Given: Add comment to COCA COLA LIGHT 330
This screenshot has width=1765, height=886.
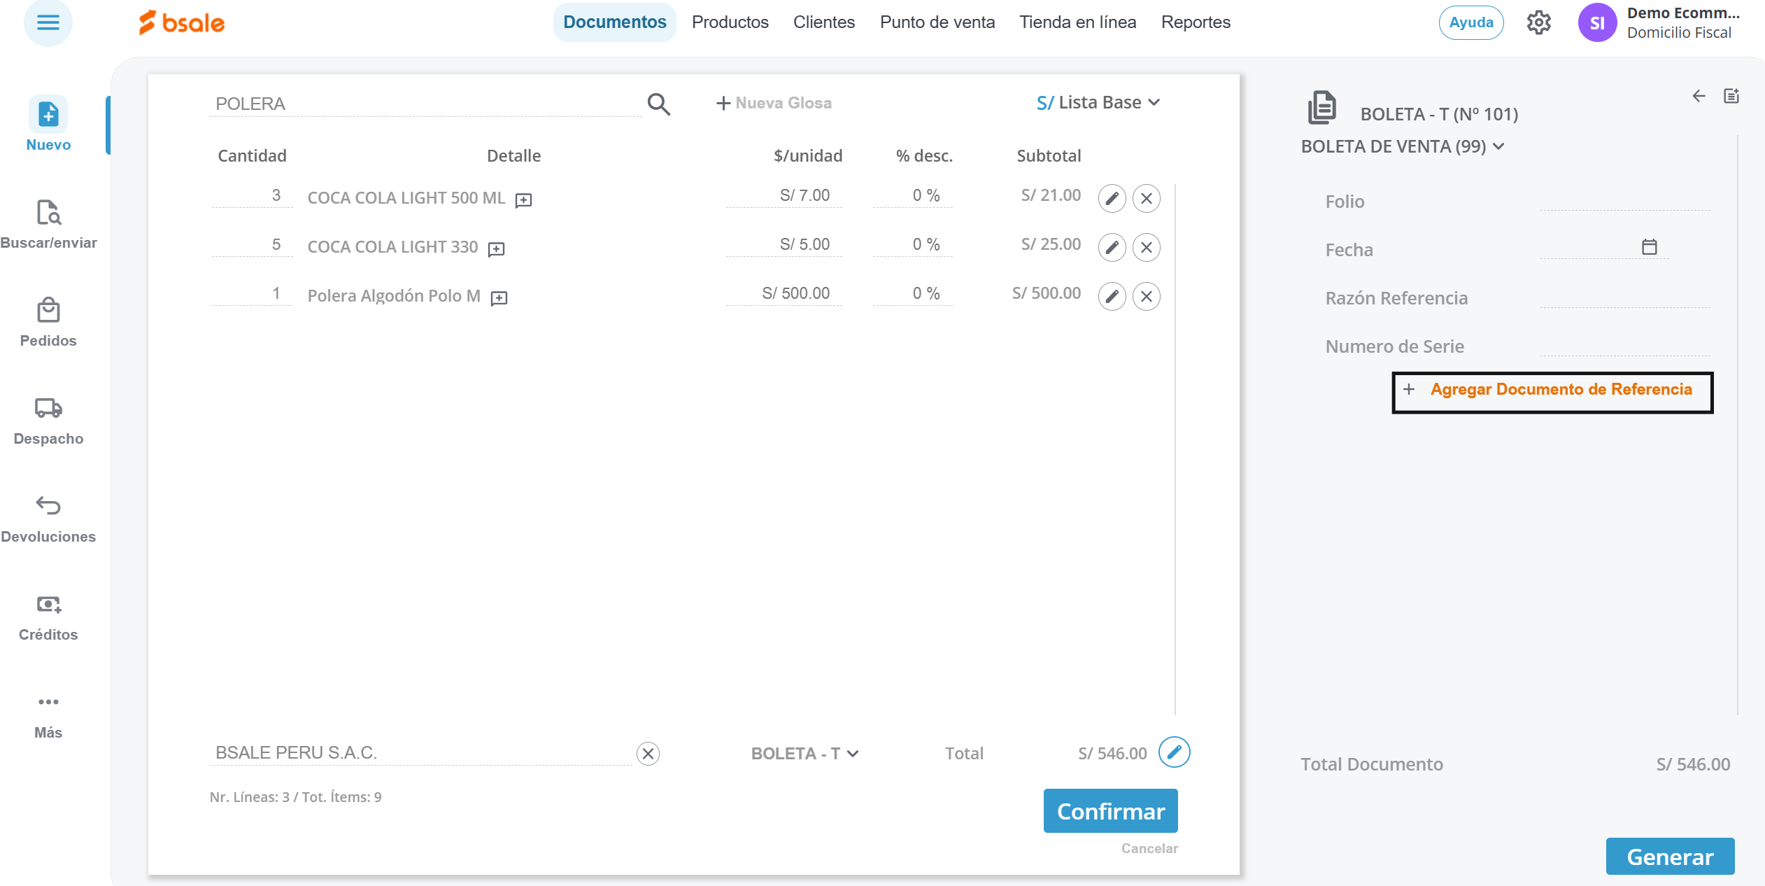Looking at the screenshot, I should coord(496,249).
